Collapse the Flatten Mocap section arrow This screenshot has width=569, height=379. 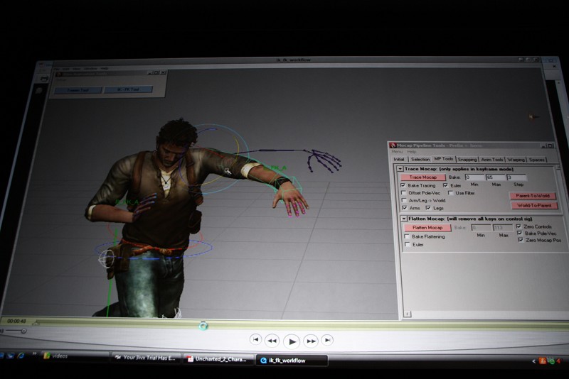403,219
